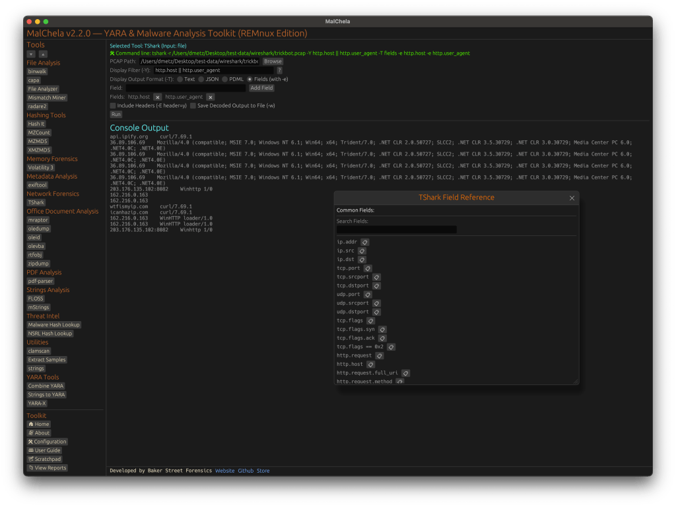Click the tag icon beside tcp.flags.syn
The width and height of the screenshot is (676, 507).
tap(382, 329)
